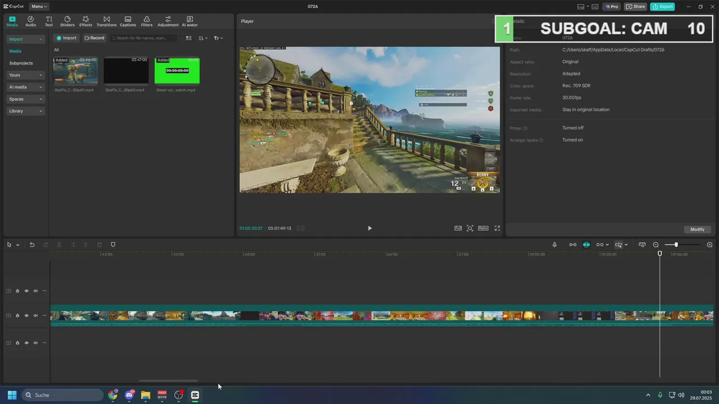
Task: Click the timeline horizontal scrollbar
Action: tap(168, 381)
